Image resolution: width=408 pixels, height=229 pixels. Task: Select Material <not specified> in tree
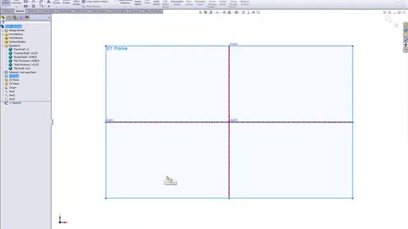[23, 73]
